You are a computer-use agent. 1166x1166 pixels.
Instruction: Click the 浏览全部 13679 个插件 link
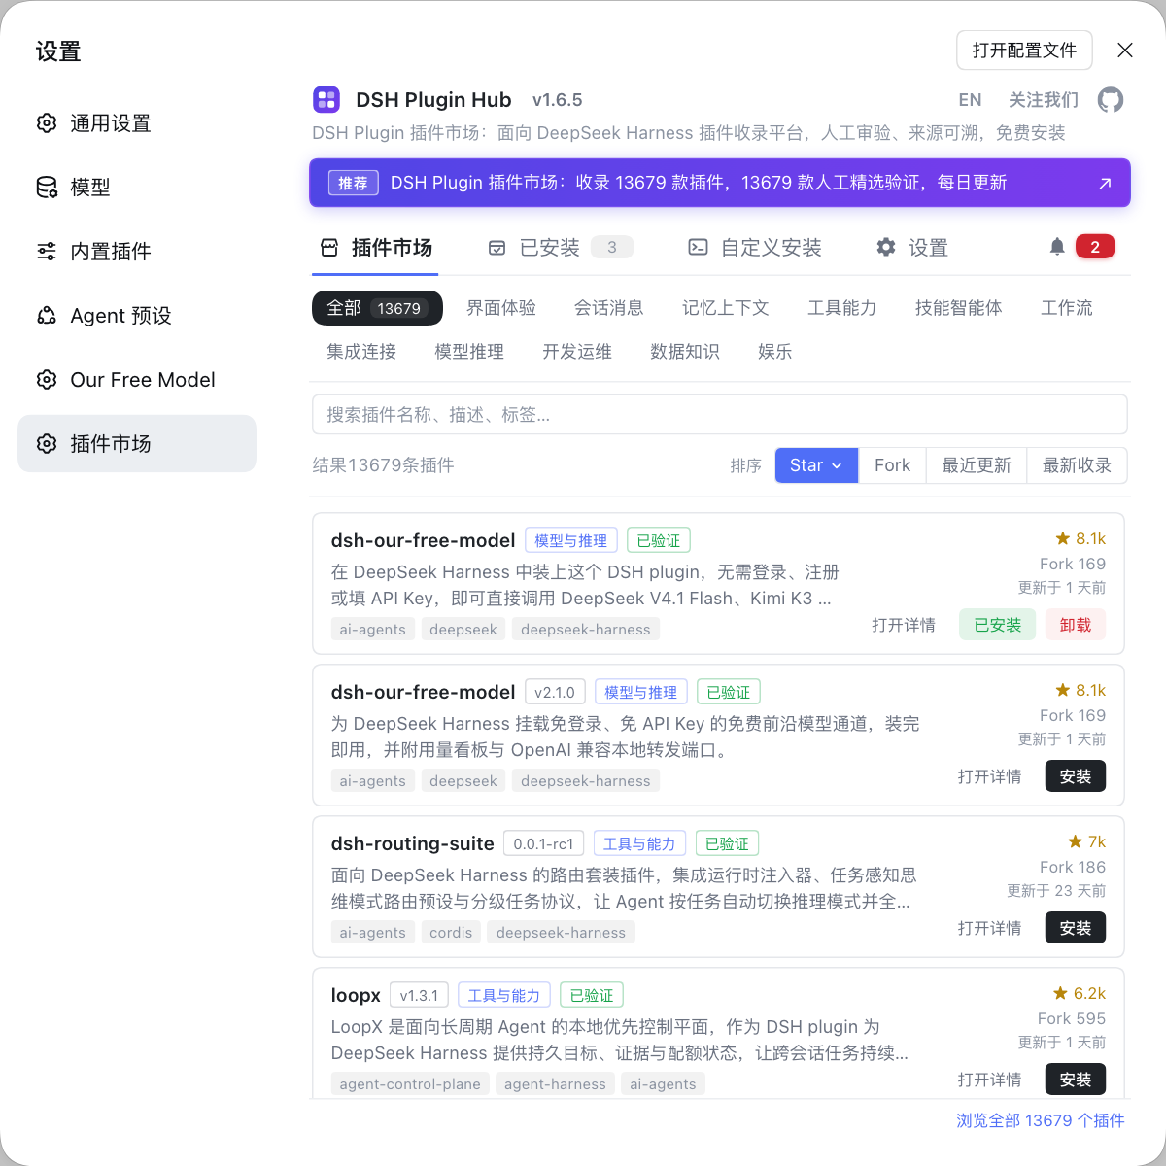click(x=1041, y=1120)
